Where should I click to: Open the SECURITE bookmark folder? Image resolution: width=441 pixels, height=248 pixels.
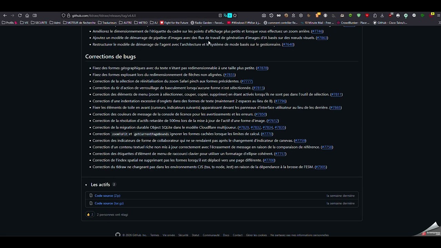click(x=39, y=23)
